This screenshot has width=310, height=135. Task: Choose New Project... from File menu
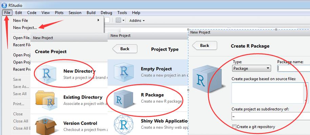click(25, 28)
